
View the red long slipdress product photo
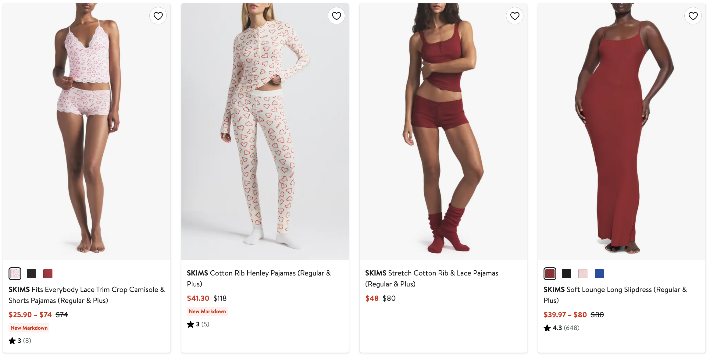click(x=622, y=131)
